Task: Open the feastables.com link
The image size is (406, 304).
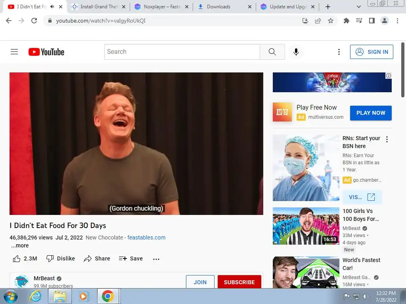Action: 146,237
